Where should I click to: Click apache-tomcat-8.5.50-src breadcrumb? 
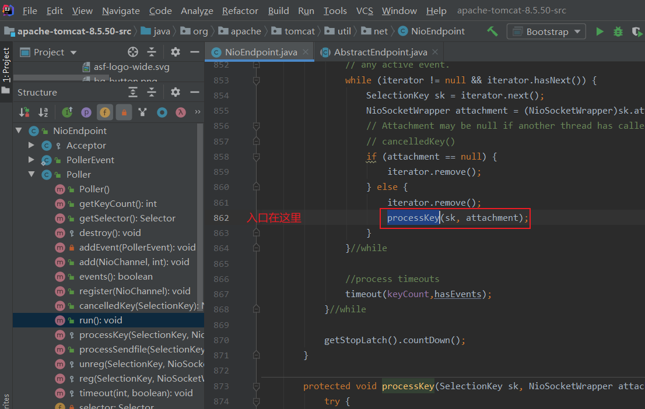pyautogui.click(x=68, y=31)
